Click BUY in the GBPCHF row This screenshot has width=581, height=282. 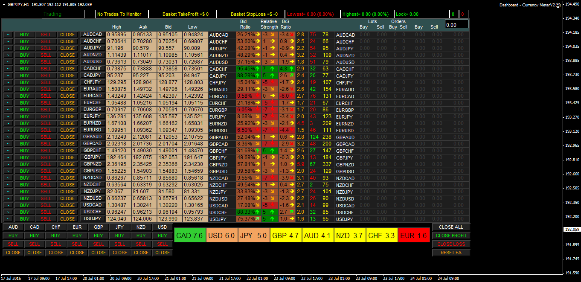(x=25, y=151)
